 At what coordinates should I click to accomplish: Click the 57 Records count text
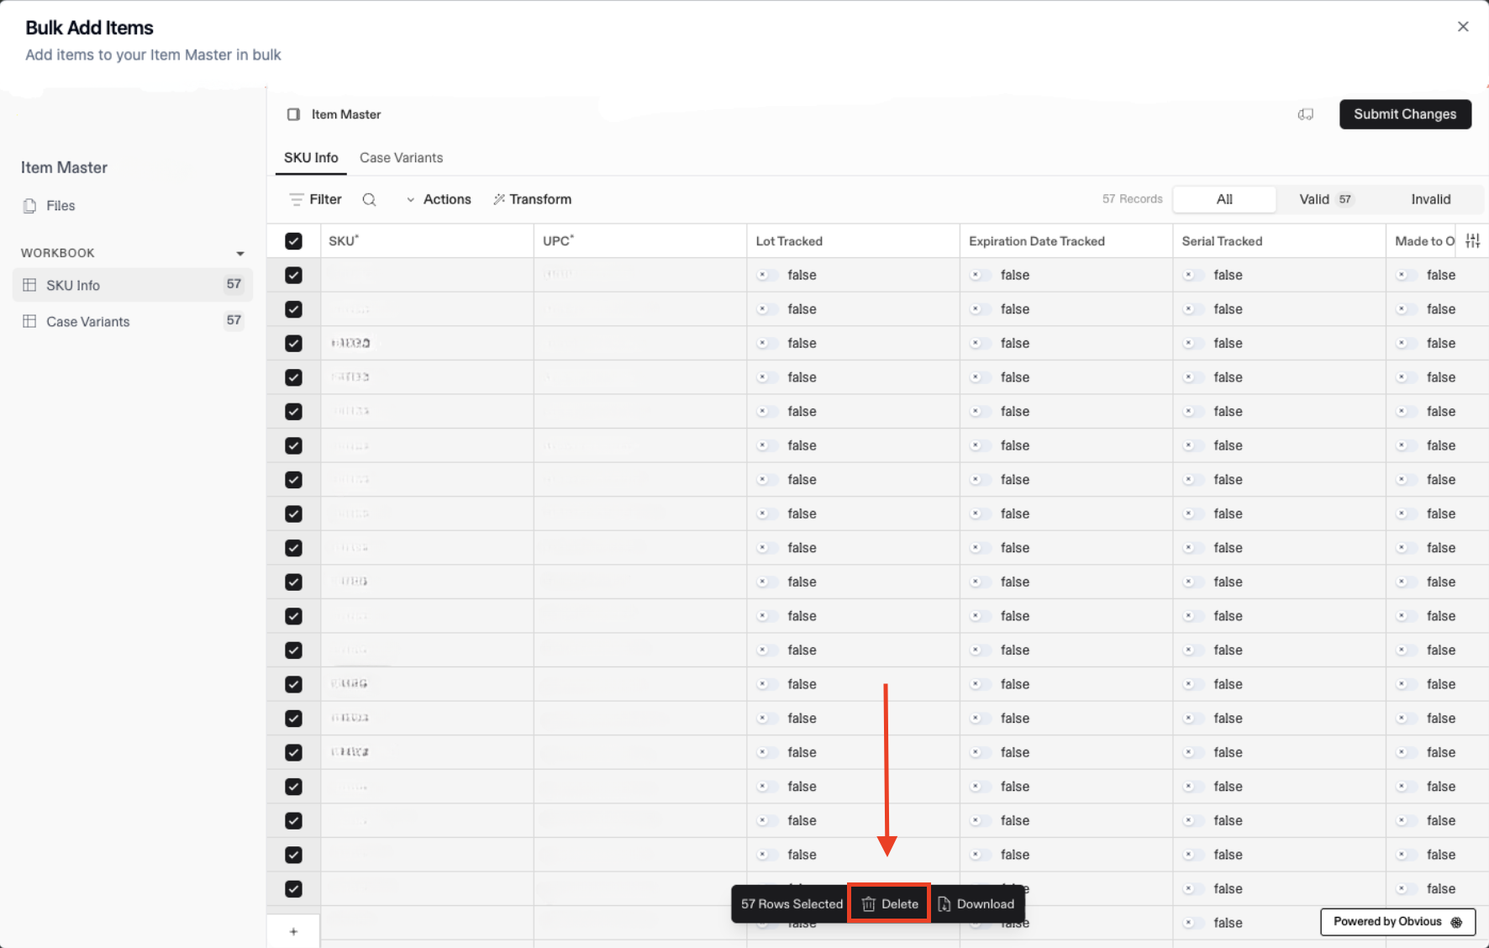[x=1132, y=199]
